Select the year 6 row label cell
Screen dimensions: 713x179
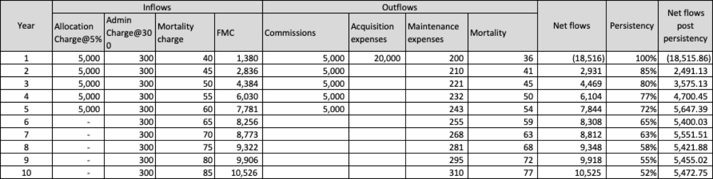point(26,122)
